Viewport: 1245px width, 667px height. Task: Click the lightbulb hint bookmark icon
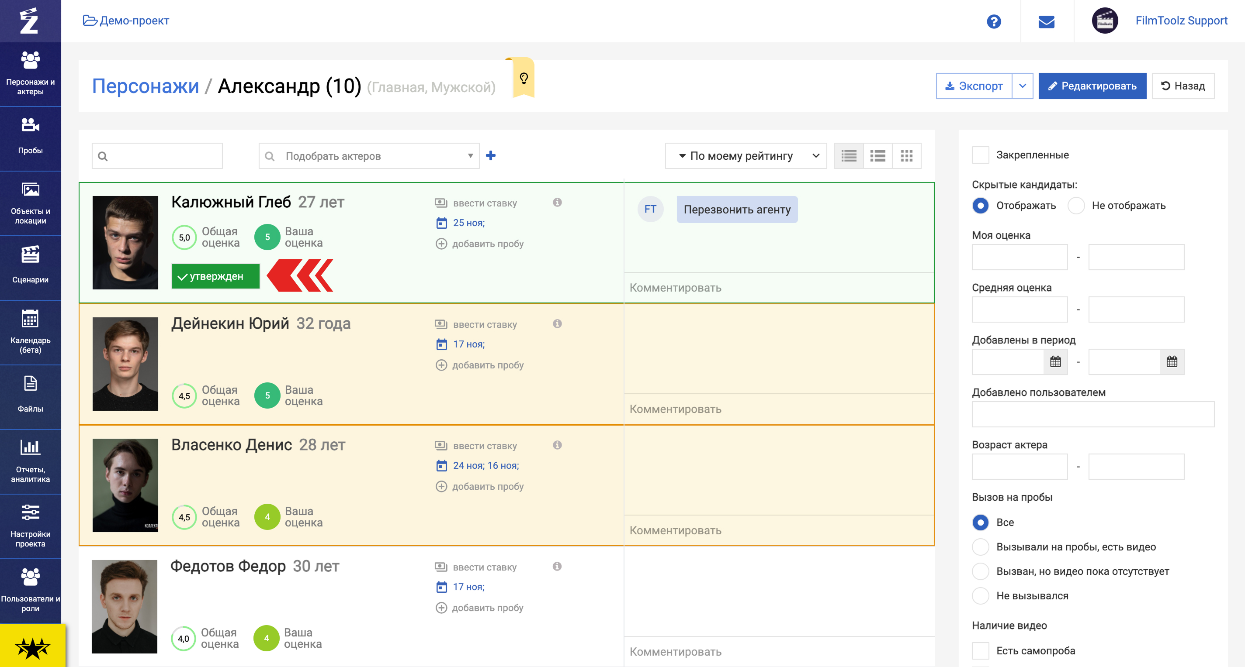524,78
